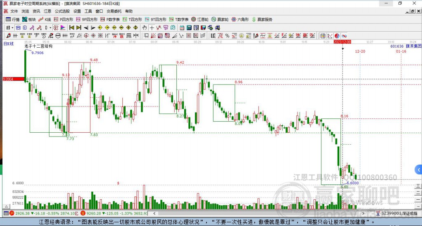The width and height of the screenshot is (422, 226).
Task: Open the calculator icon
Action: pos(189,28)
